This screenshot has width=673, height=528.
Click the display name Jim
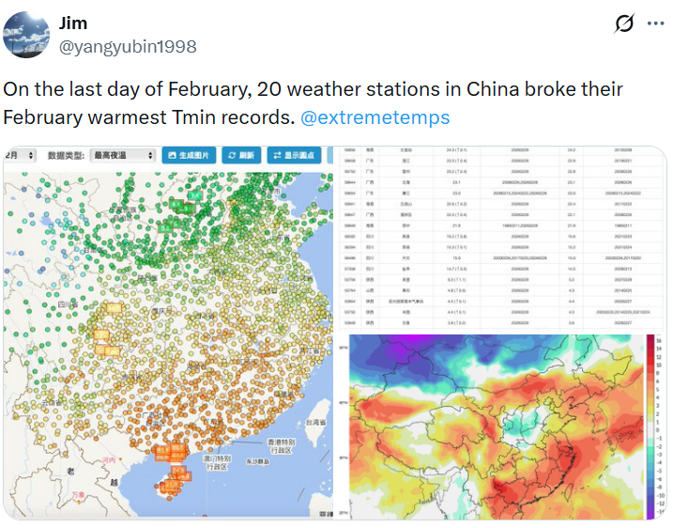73,22
